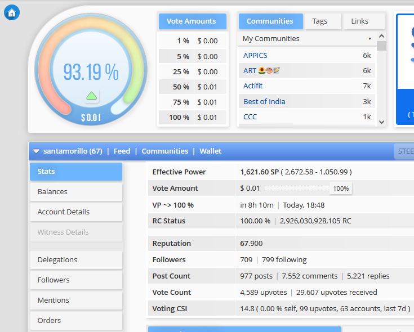Open the Feed link in header
This screenshot has width=414, height=332.
click(x=122, y=151)
